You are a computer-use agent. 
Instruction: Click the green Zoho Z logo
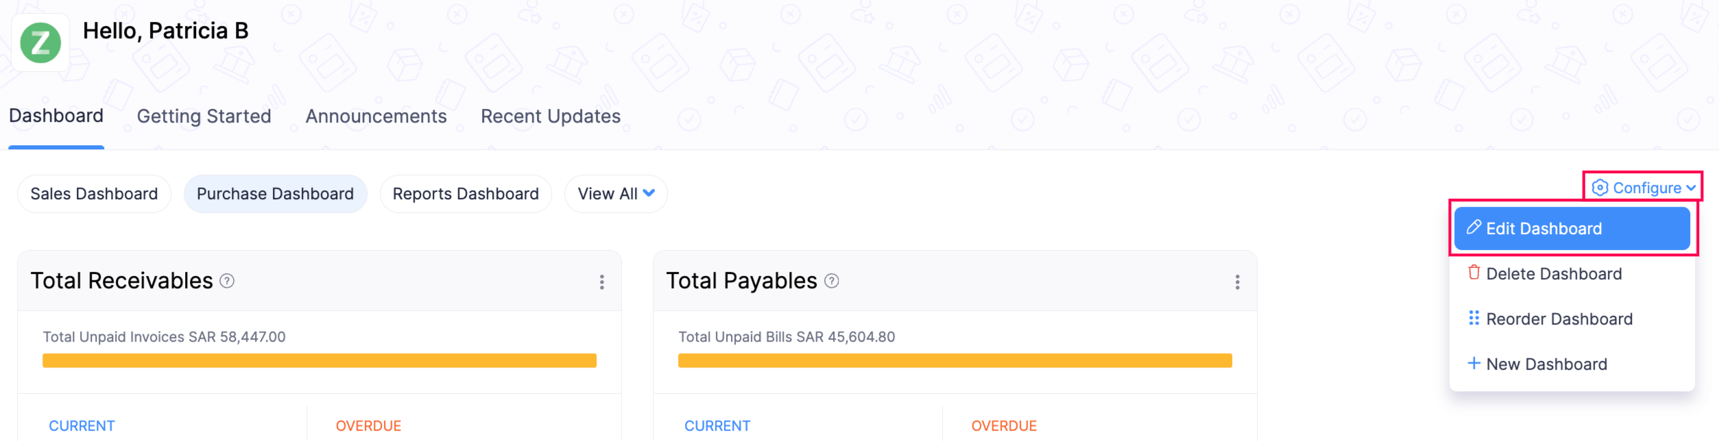(x=40, y=42)
